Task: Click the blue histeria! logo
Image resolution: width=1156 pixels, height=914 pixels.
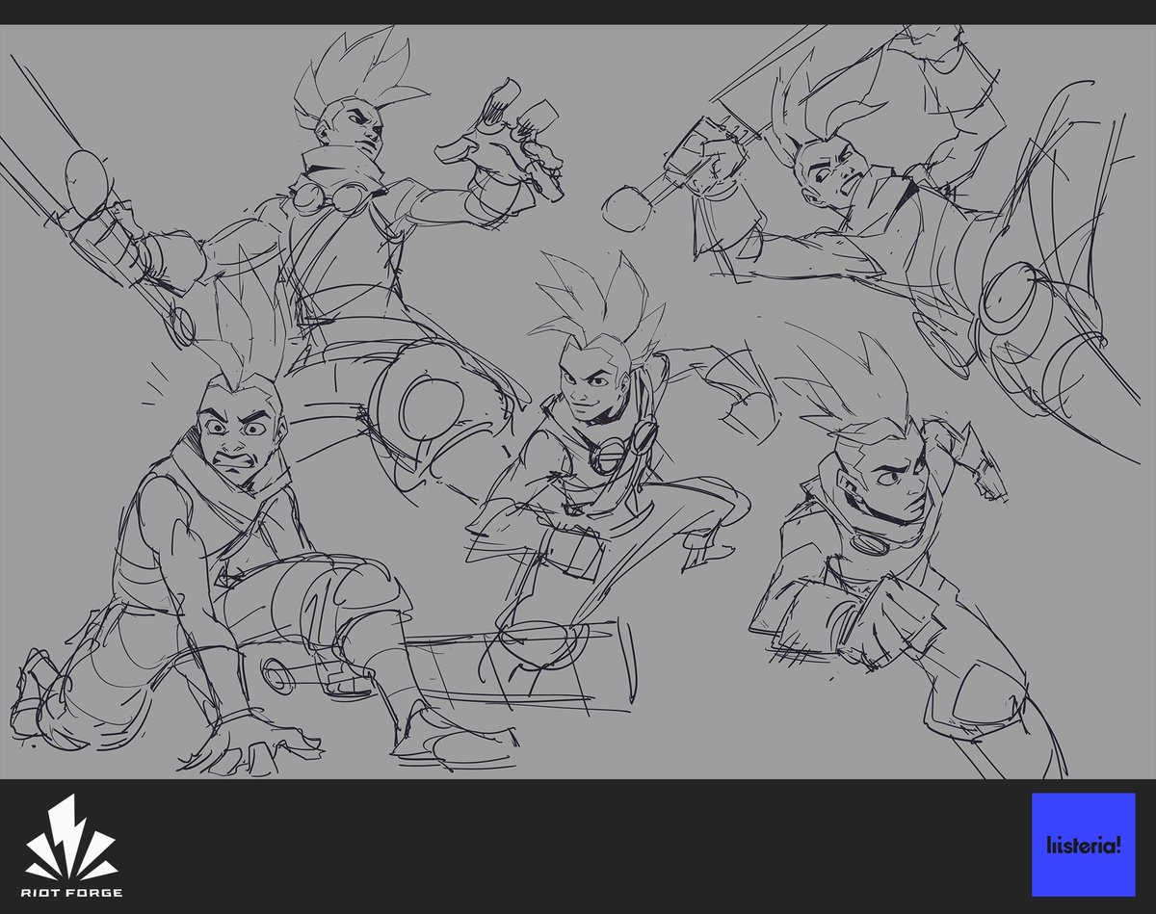Action: point(1084,844)
